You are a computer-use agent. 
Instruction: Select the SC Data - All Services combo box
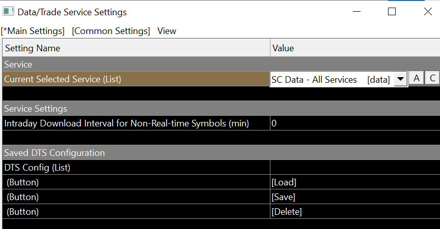click(331, 80)
